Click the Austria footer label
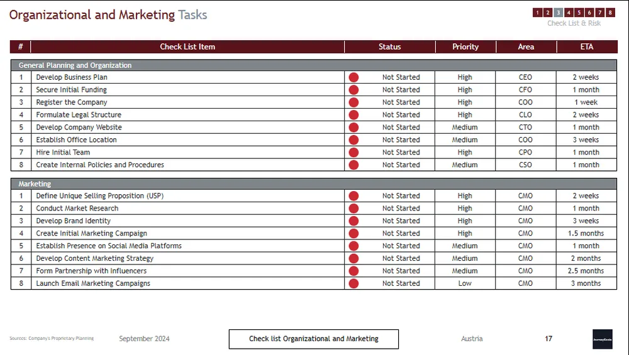629x355 pixels. tap(472, 339)
